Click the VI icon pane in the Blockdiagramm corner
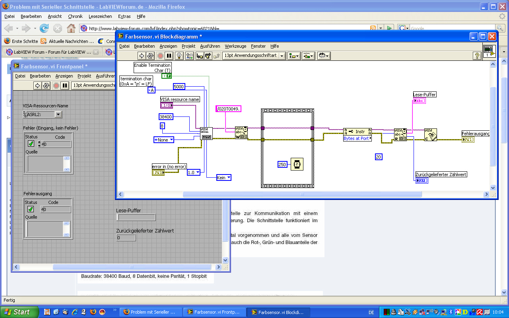 point(490,51)
